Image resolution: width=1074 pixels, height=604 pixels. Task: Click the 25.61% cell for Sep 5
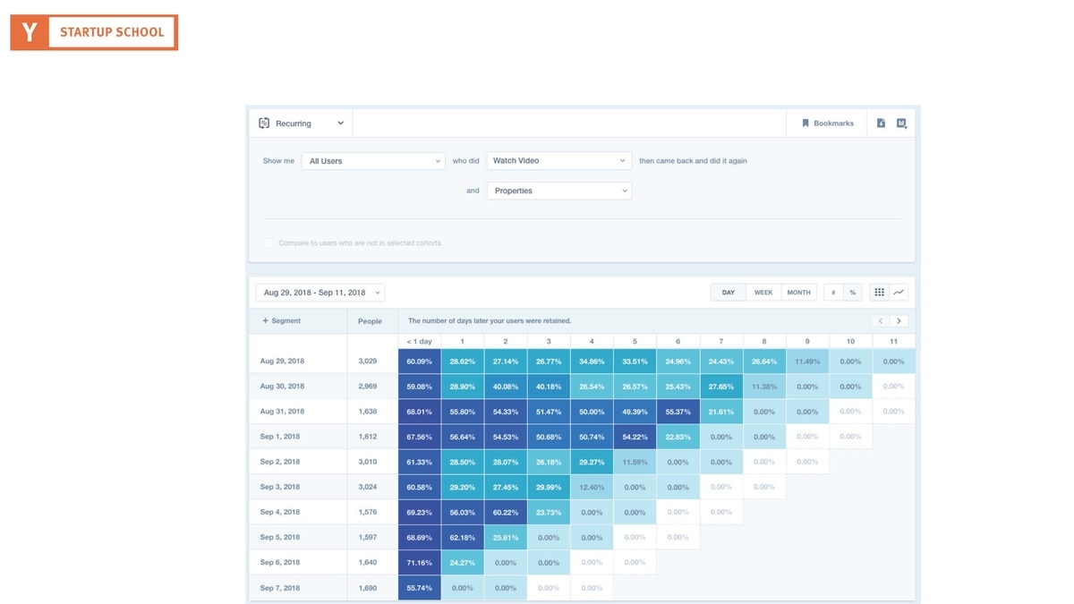pyautogui.click(x=506, y=538)
